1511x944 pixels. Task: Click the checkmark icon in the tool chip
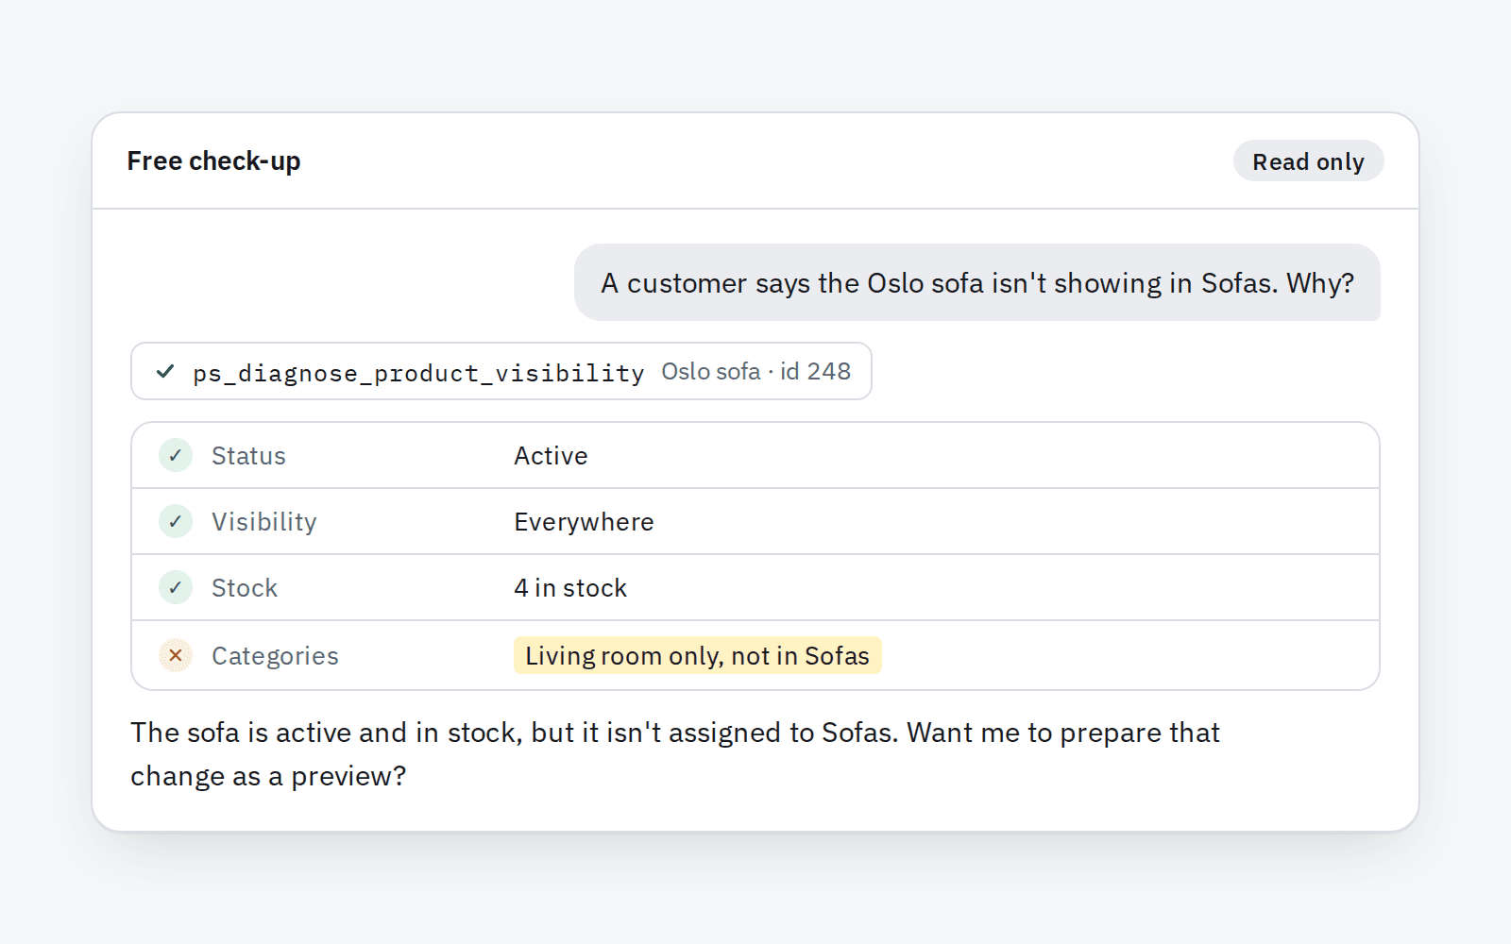click(x=165, y=371)
